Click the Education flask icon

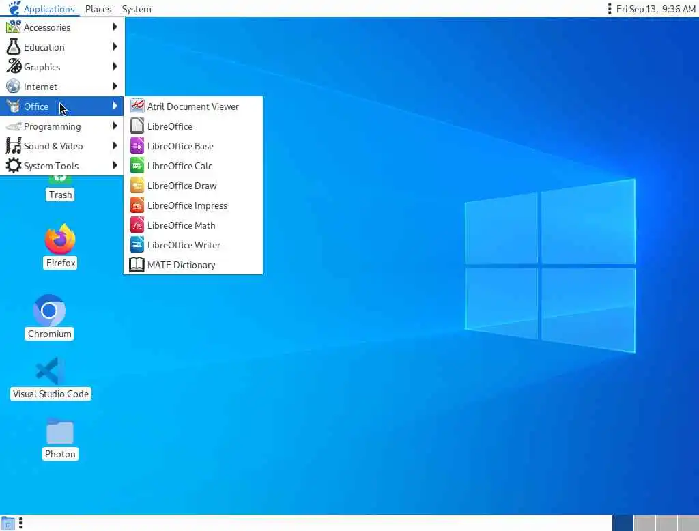pos(14,47)
